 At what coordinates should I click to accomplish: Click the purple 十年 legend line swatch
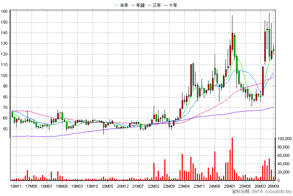coord(166,5)
